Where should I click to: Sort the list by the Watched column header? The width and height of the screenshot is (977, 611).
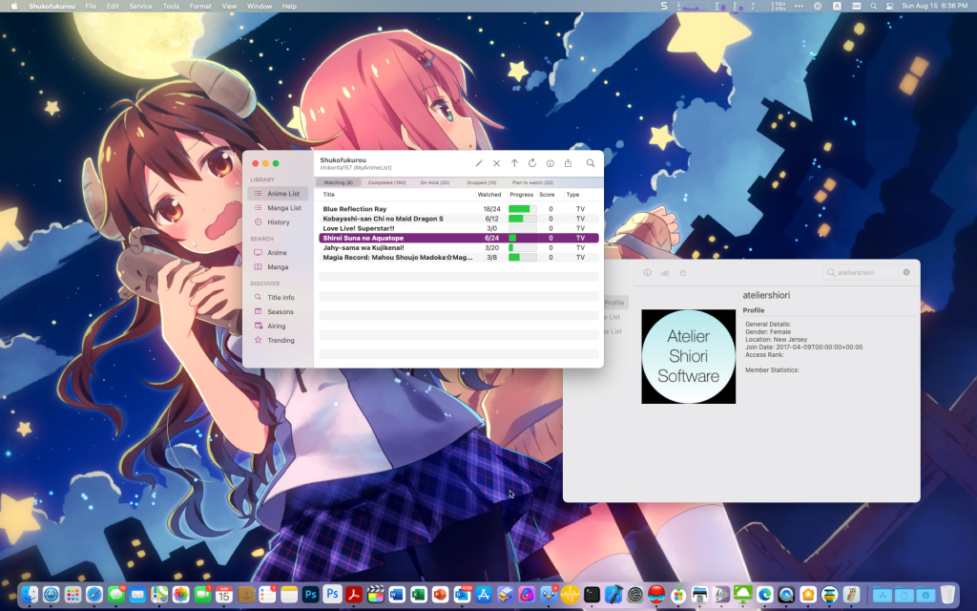click(489, 195)
